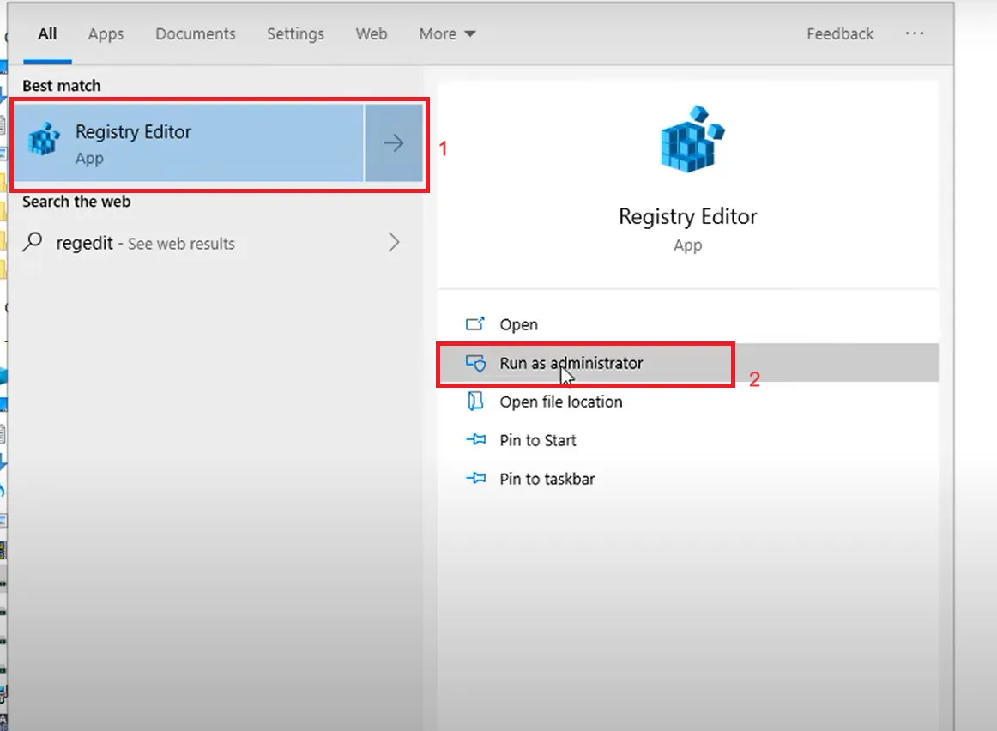The width and height of the screenshot is (997, 731).
Task: Click the magnifier icon beside regedit web result
Action: point(32,243)
